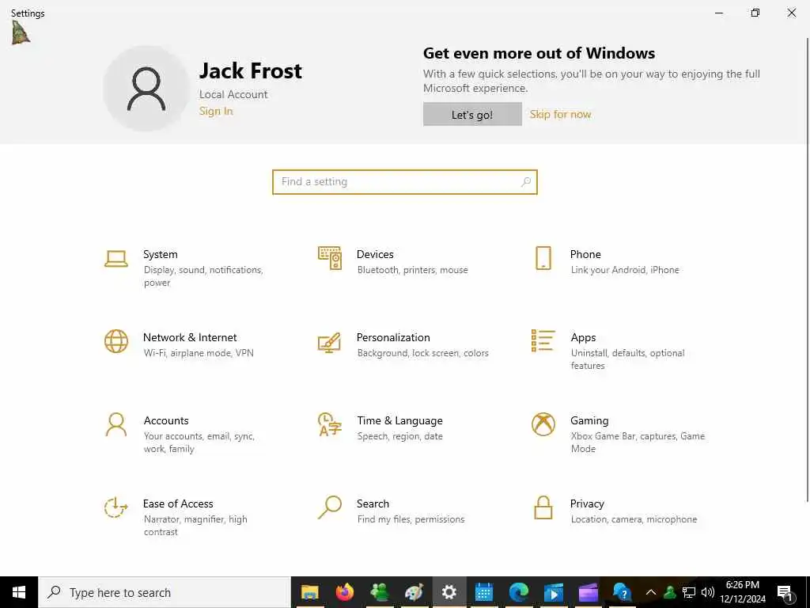The width and height of the screenshot is (810, 608).
Task: Click the Settings gear taskbar icon
Action: pyautogui.click(x=449, y=592)
